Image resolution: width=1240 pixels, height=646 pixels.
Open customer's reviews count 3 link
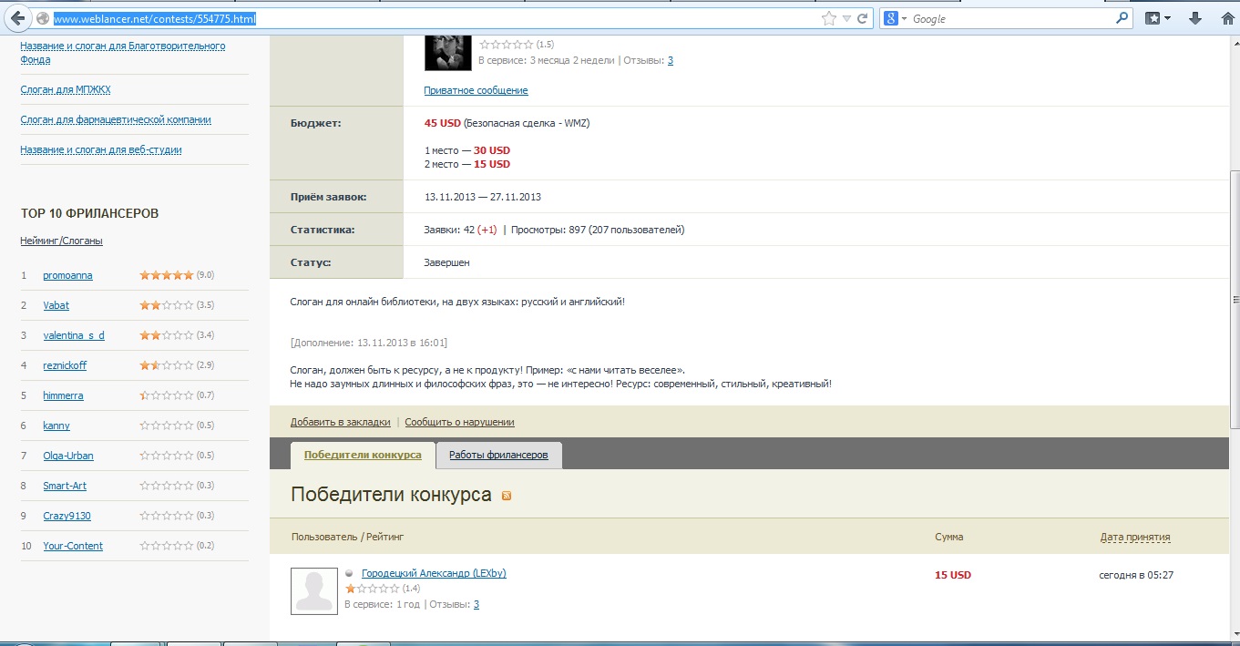[671, 60]
